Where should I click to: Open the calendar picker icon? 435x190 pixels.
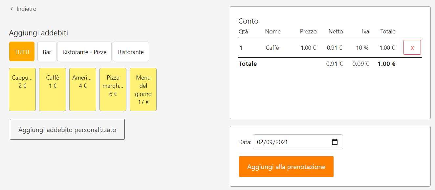(x=335, y=142)
